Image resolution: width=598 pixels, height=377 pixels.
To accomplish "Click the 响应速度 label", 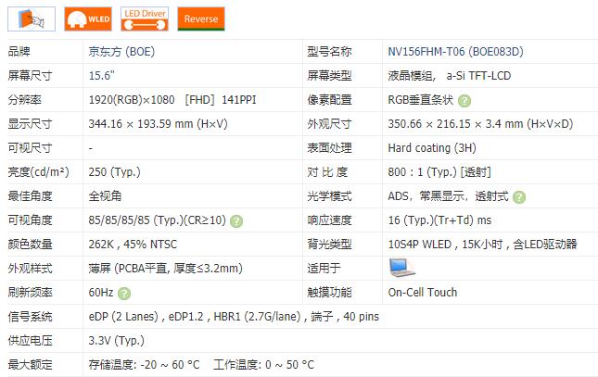I will pyautogui.click(x=329, y=220).
